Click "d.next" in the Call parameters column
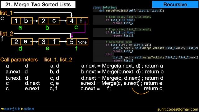 coord(32,83)
